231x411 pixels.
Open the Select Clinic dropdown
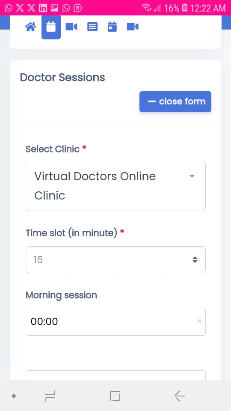pyautogui.click(x=115, y=186)
